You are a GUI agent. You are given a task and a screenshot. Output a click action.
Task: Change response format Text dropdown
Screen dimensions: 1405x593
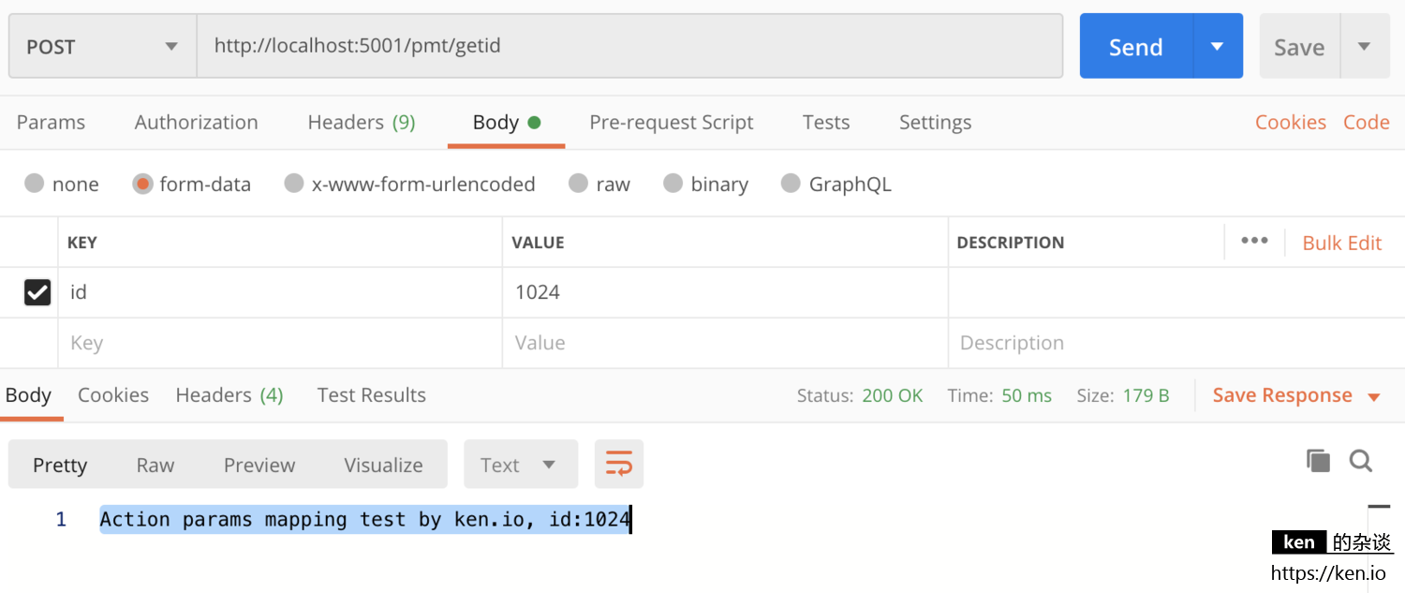pos(520,465)
